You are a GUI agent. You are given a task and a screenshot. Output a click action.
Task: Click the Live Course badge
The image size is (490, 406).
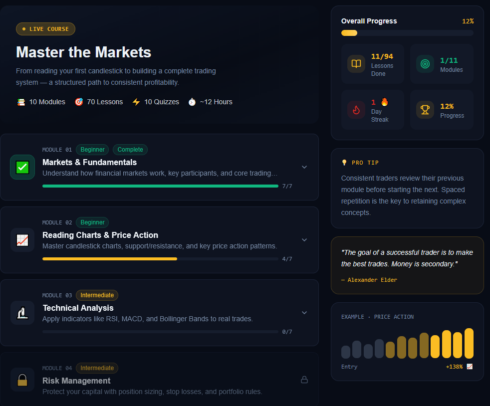[45, 29]
